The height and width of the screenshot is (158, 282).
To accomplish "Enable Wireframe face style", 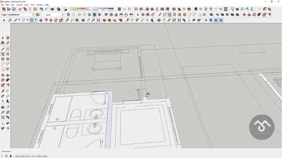I will 79,14.
